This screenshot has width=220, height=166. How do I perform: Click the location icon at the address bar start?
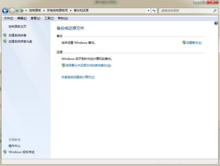click(x=22, y=10)
